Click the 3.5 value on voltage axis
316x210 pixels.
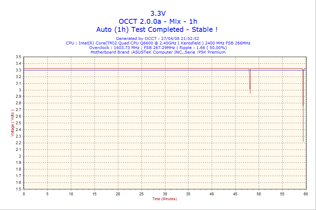pos(18,57)
